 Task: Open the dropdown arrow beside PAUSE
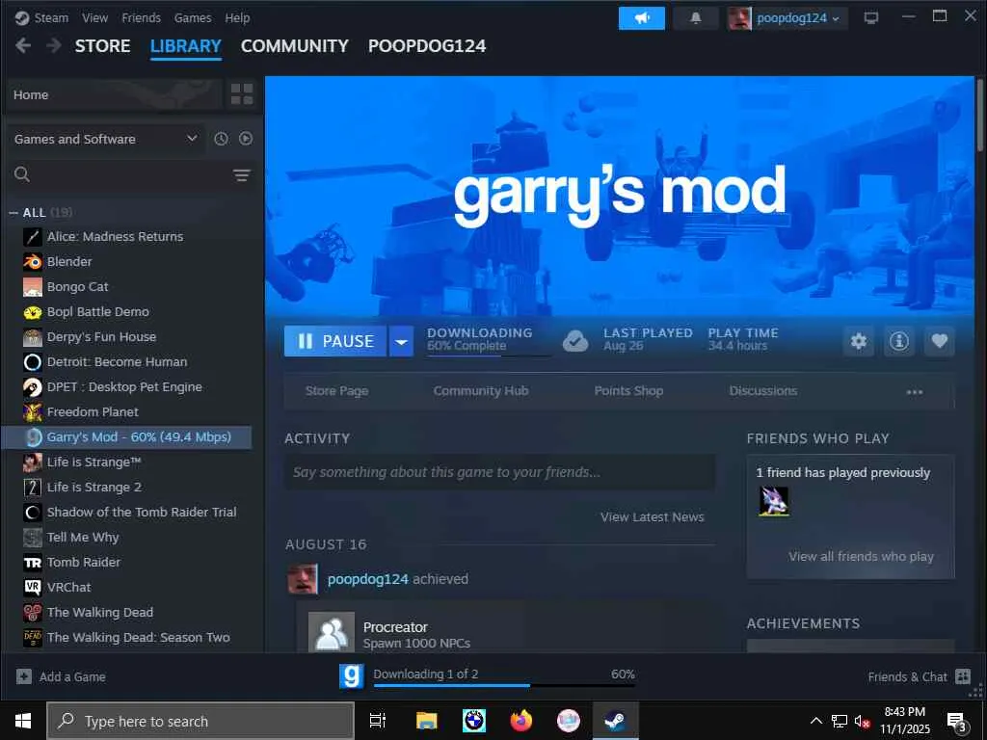(401, 341)
